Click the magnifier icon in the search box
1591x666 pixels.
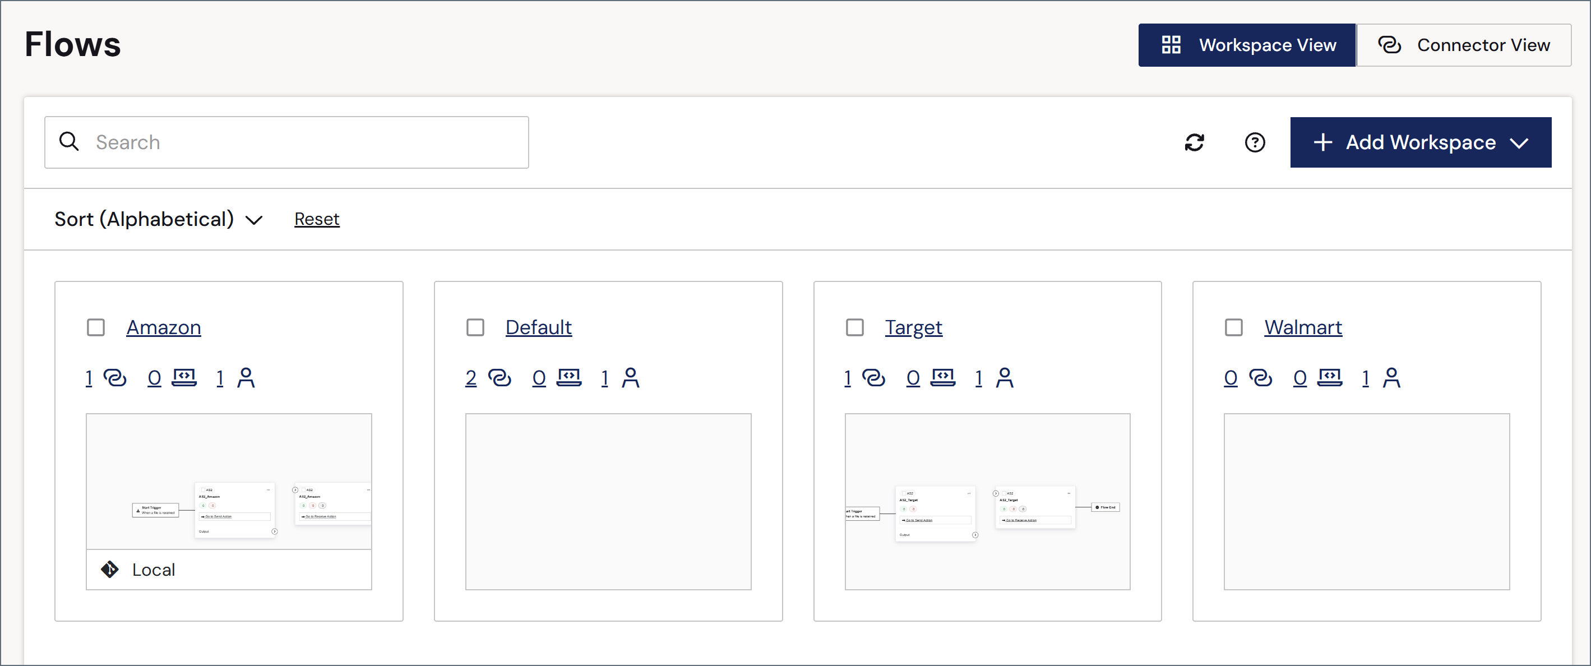[68, 141]
